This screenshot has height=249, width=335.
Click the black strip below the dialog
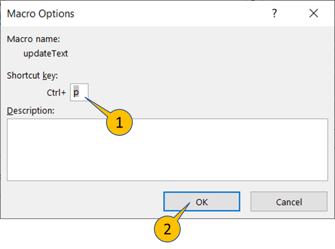[264, 234]
